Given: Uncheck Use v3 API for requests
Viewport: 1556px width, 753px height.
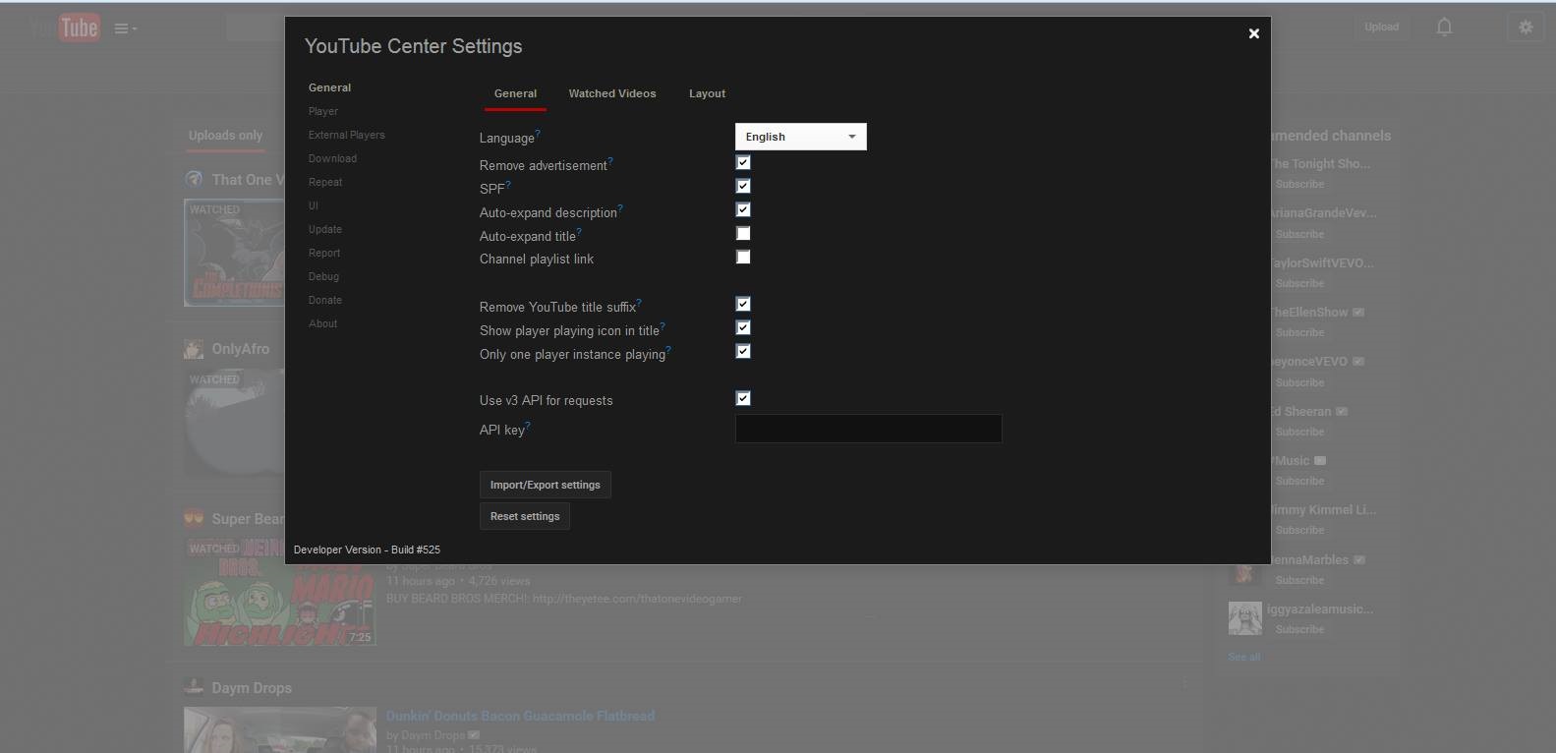Looking at the screenshot, I should pos(743,398).
